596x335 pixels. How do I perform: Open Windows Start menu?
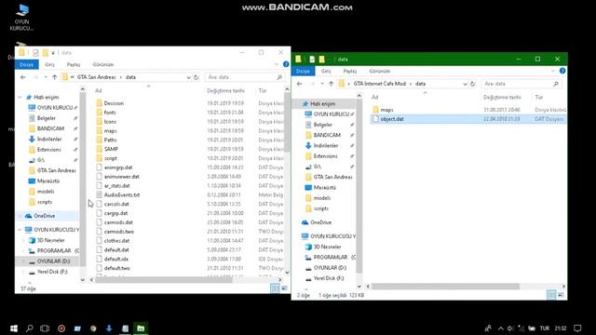point(14,328)
